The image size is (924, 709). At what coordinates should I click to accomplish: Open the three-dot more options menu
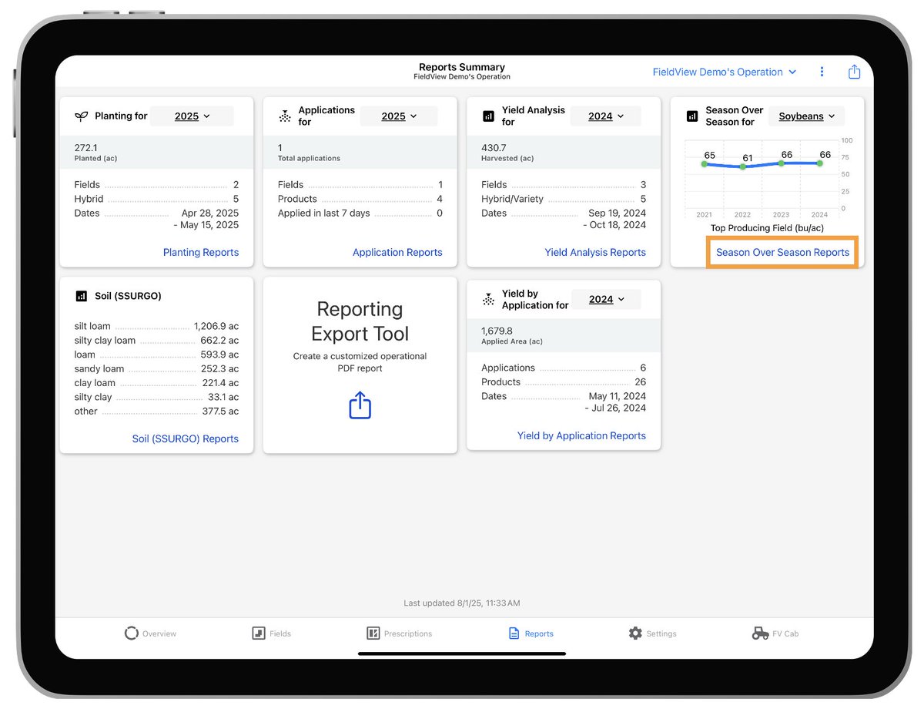coord(822,72)
